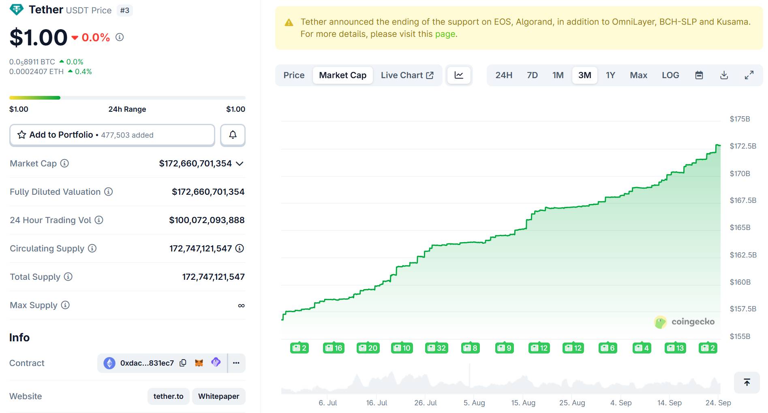Open 24 Hour Trading Vol info icon

pos(99,220)
